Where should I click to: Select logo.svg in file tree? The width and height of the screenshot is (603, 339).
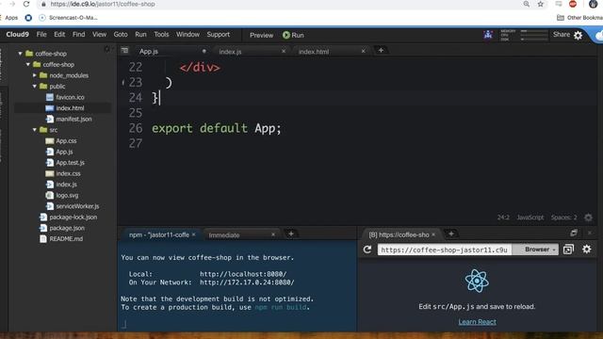[x=67, y=195]
